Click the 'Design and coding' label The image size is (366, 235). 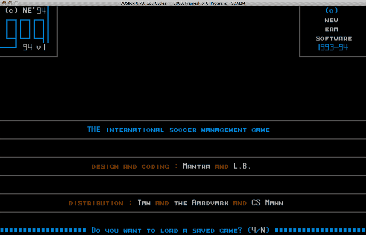(x=130, y=167)
